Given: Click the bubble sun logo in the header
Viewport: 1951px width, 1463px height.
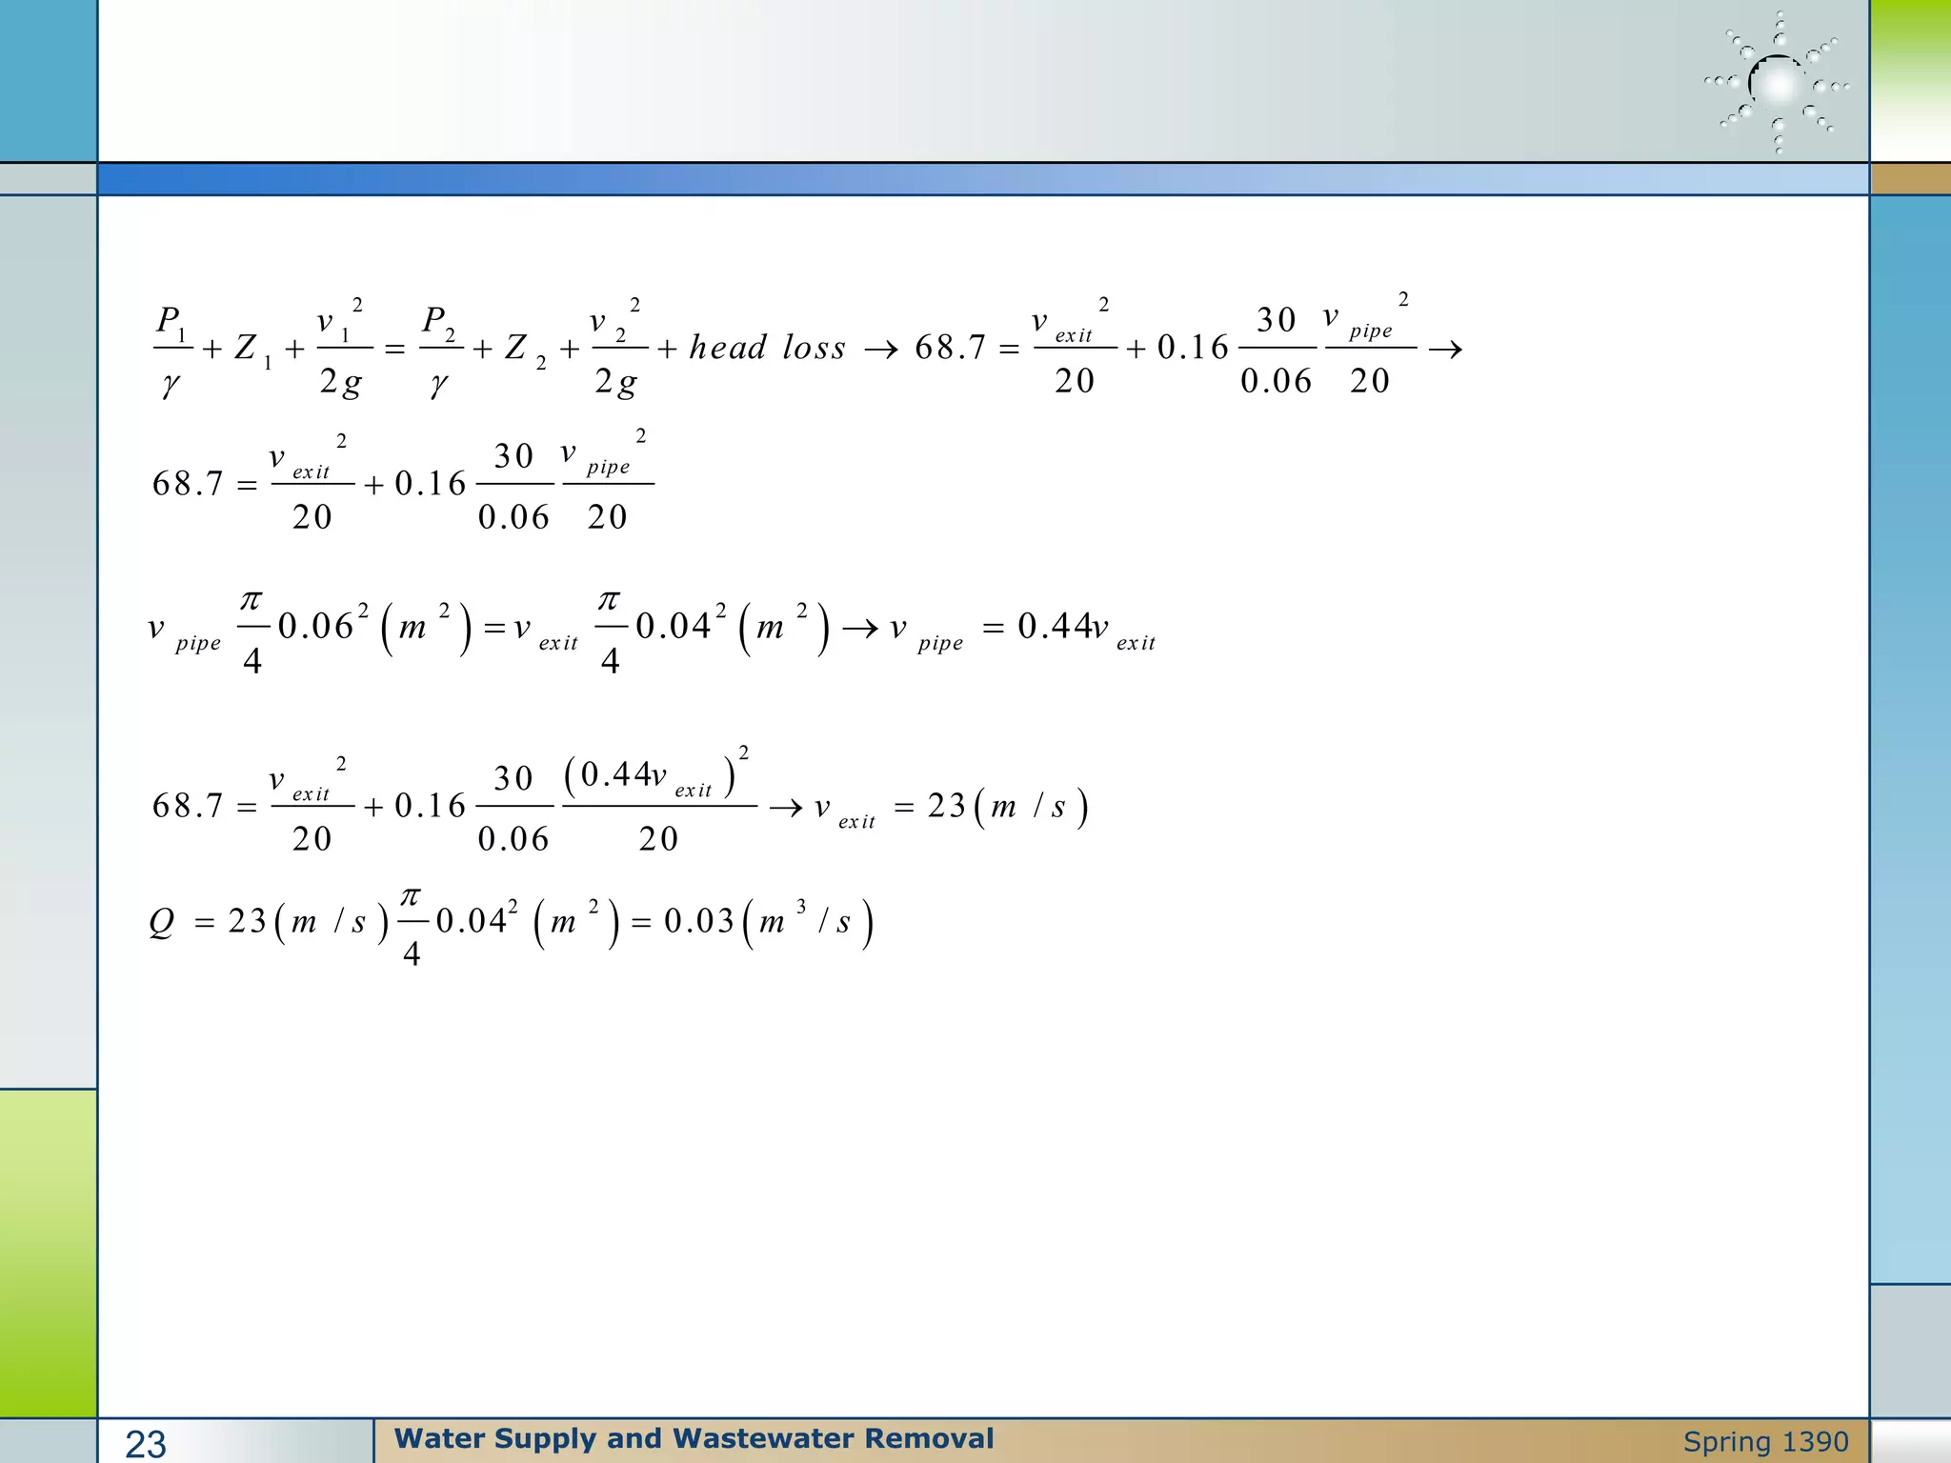Looking at the screenshot, I should click(1777, 82).
